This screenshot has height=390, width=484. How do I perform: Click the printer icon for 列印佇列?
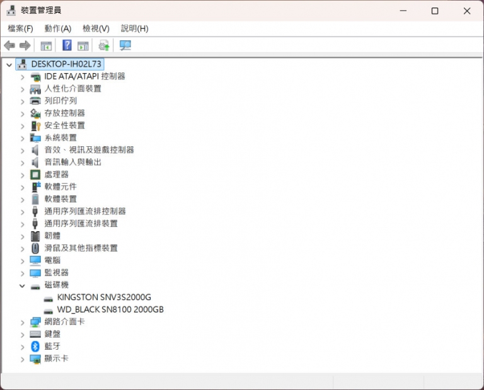35,101
